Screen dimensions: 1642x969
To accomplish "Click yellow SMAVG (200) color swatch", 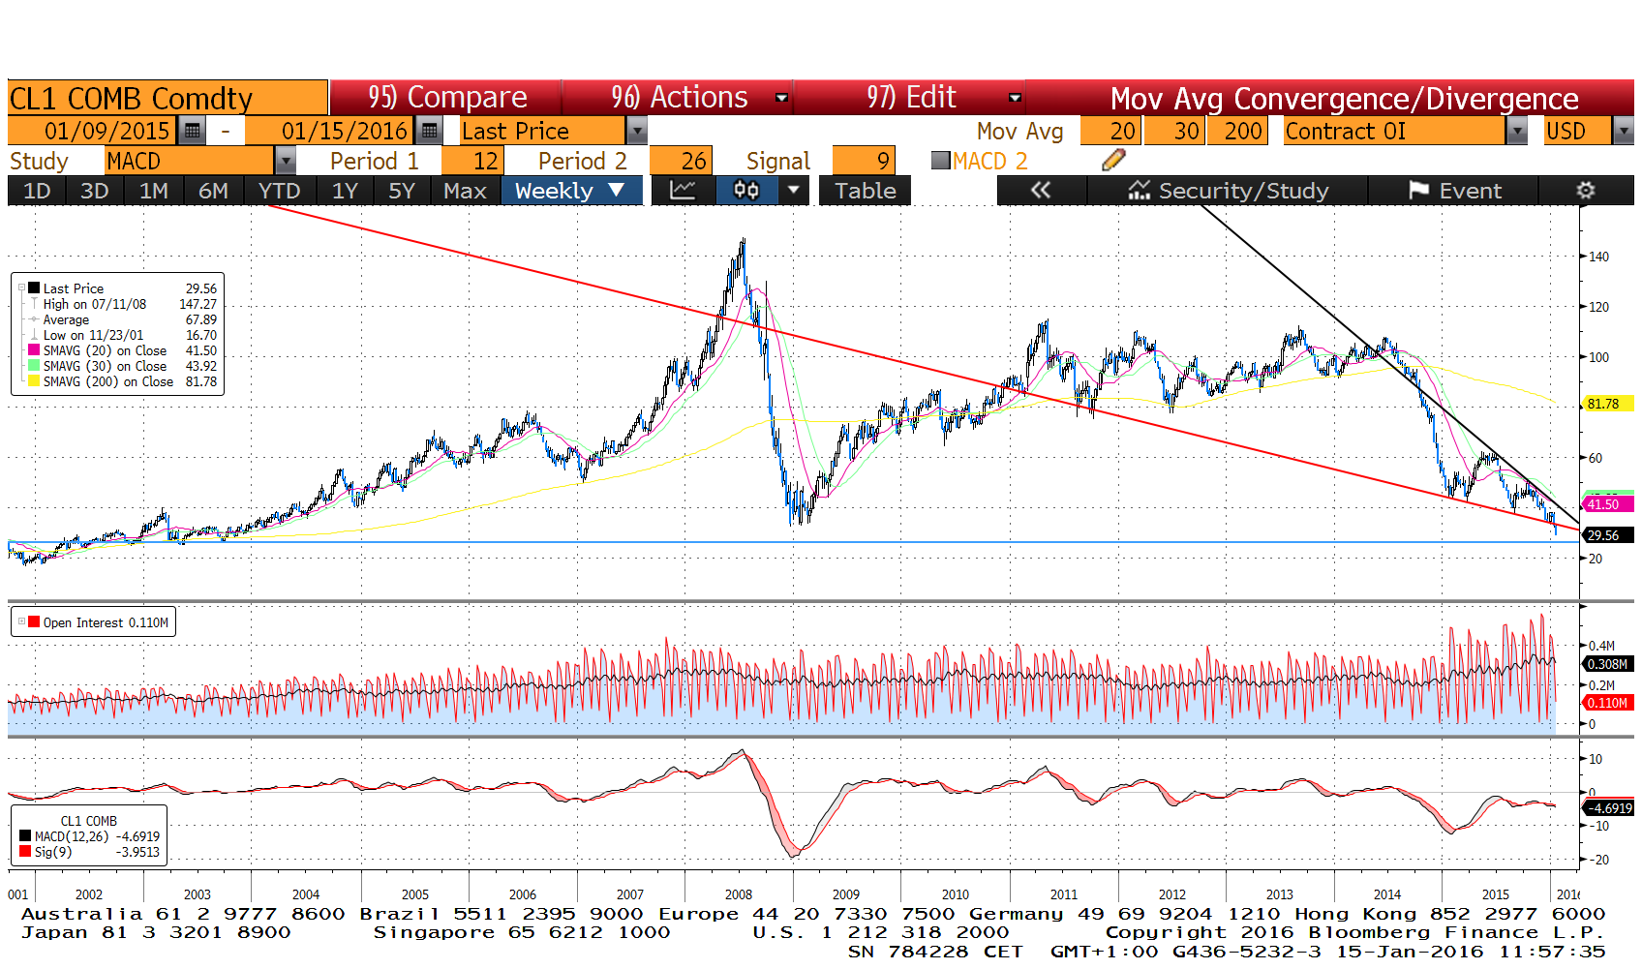I will click(34, 380).
